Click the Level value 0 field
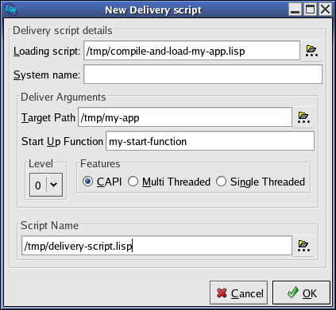The width and height of the screenshot is (336, 310). (38, 185)
